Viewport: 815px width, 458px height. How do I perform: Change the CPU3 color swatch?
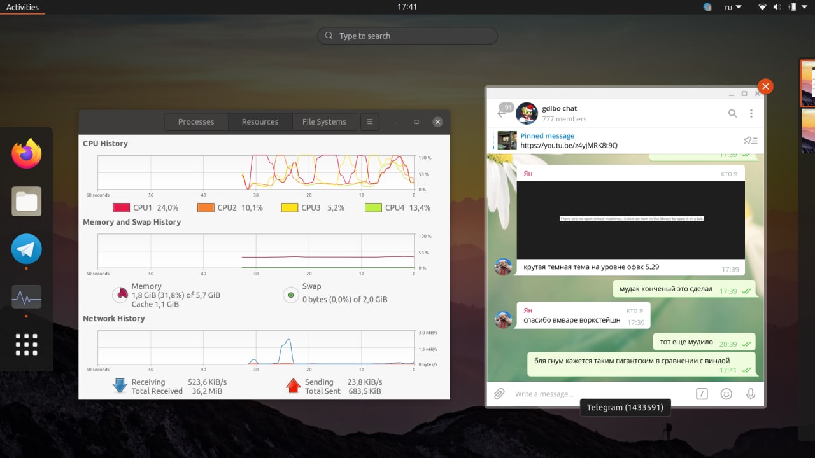coord(290,207)
